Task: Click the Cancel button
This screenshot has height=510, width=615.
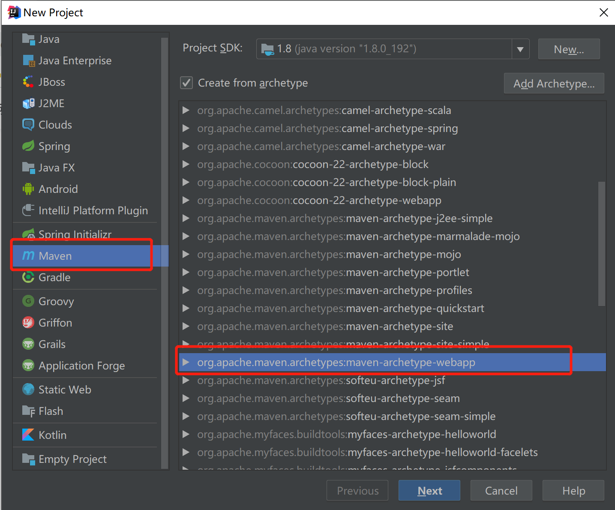Action: tap(501, 490)
